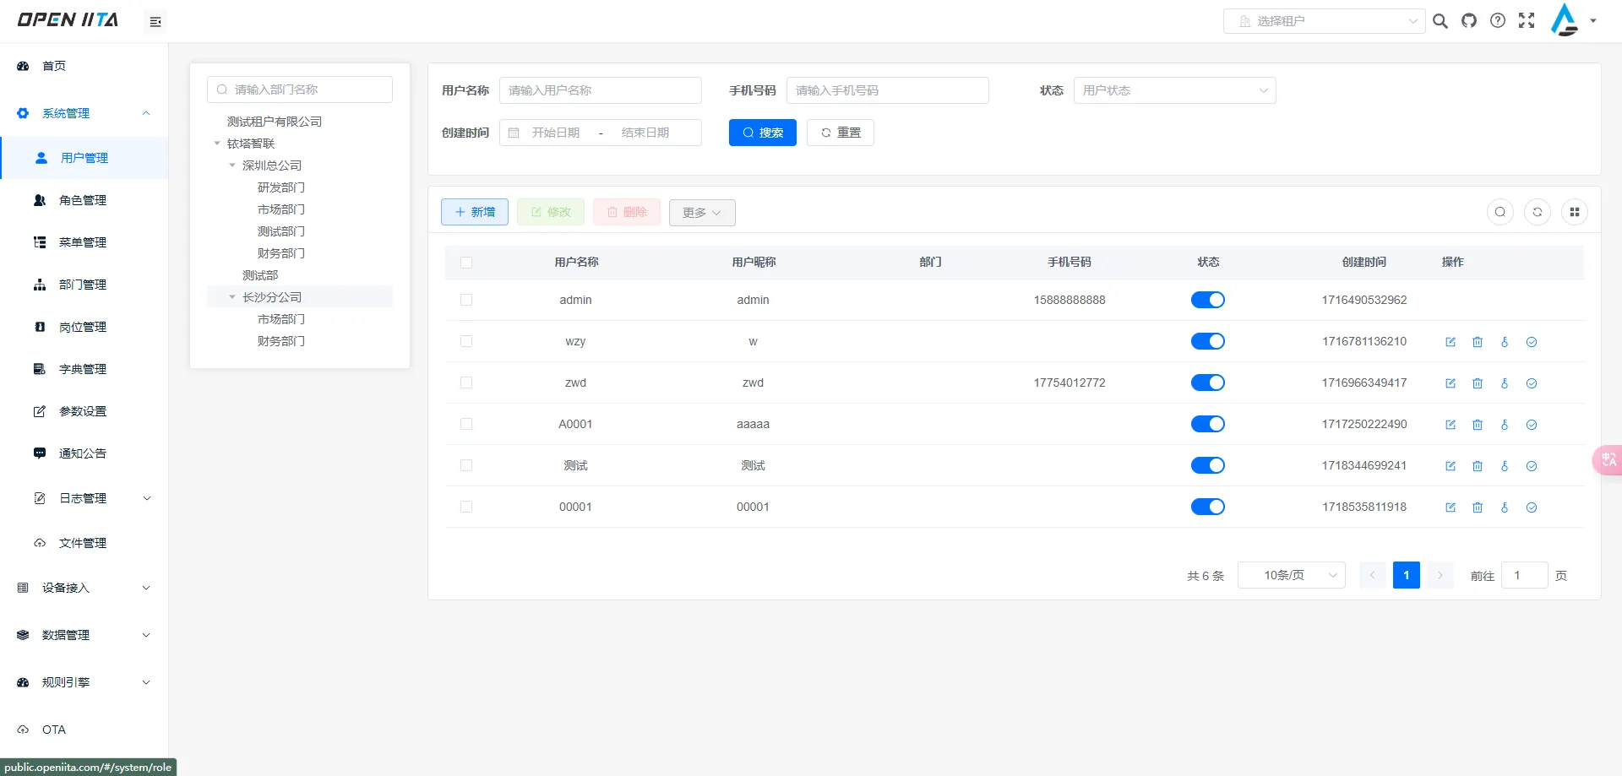Open 角色管理 in the sidebar
Viewport: 1622px width, 776px height.
(84, 200)
